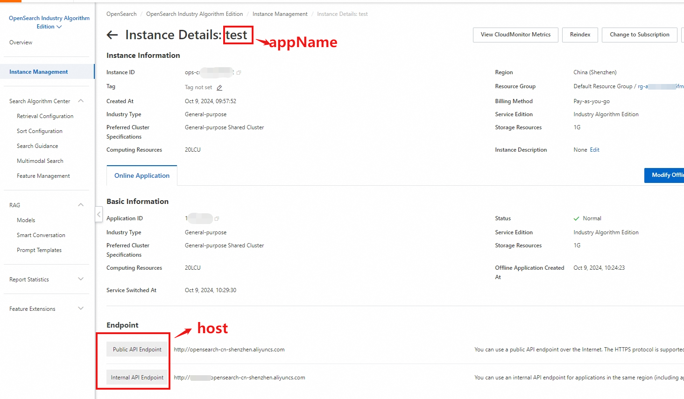
Task: Collapse the Search Algorithm Center section
Action: [81, 101]
